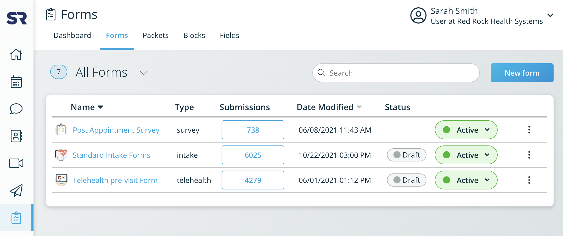The width and height of the screenshot is (563, 236).
Task: Toggle the Active status on Post Appointment Survey
Action: (466, 130)
